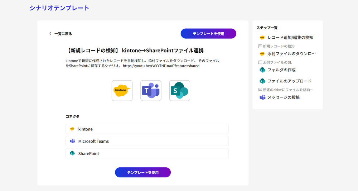Click comment icon beside 添付ファイルのDL
Screen dimensions: 358x191
point(260,62)
